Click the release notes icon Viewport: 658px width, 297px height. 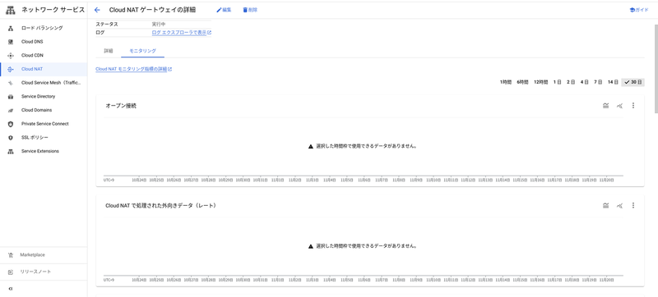[x=11, y=272]
